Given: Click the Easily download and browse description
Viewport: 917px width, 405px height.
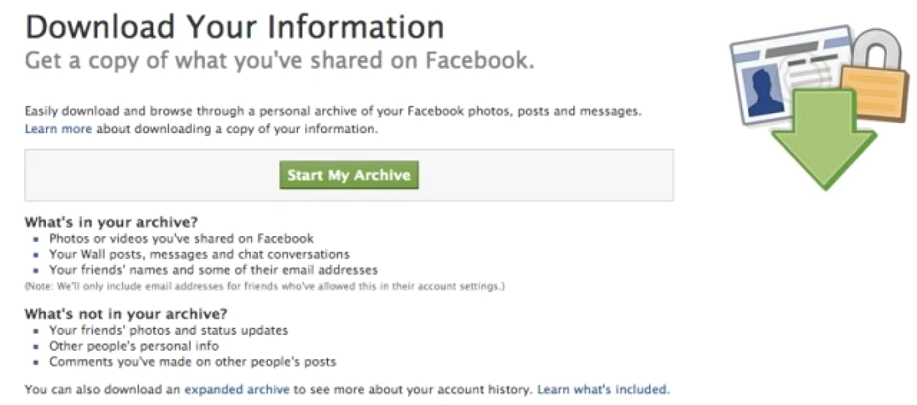Looking at the screenshot, I should (x=333, y=111).
